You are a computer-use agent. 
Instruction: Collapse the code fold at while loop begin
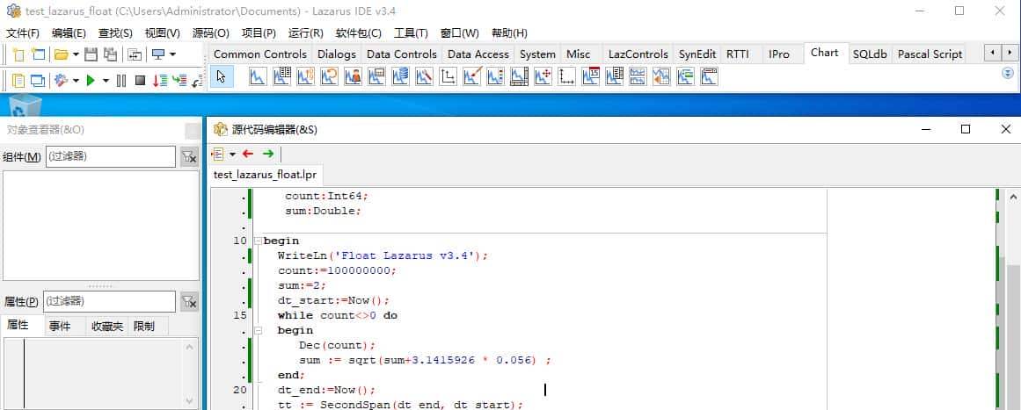[x=258, y=330]
